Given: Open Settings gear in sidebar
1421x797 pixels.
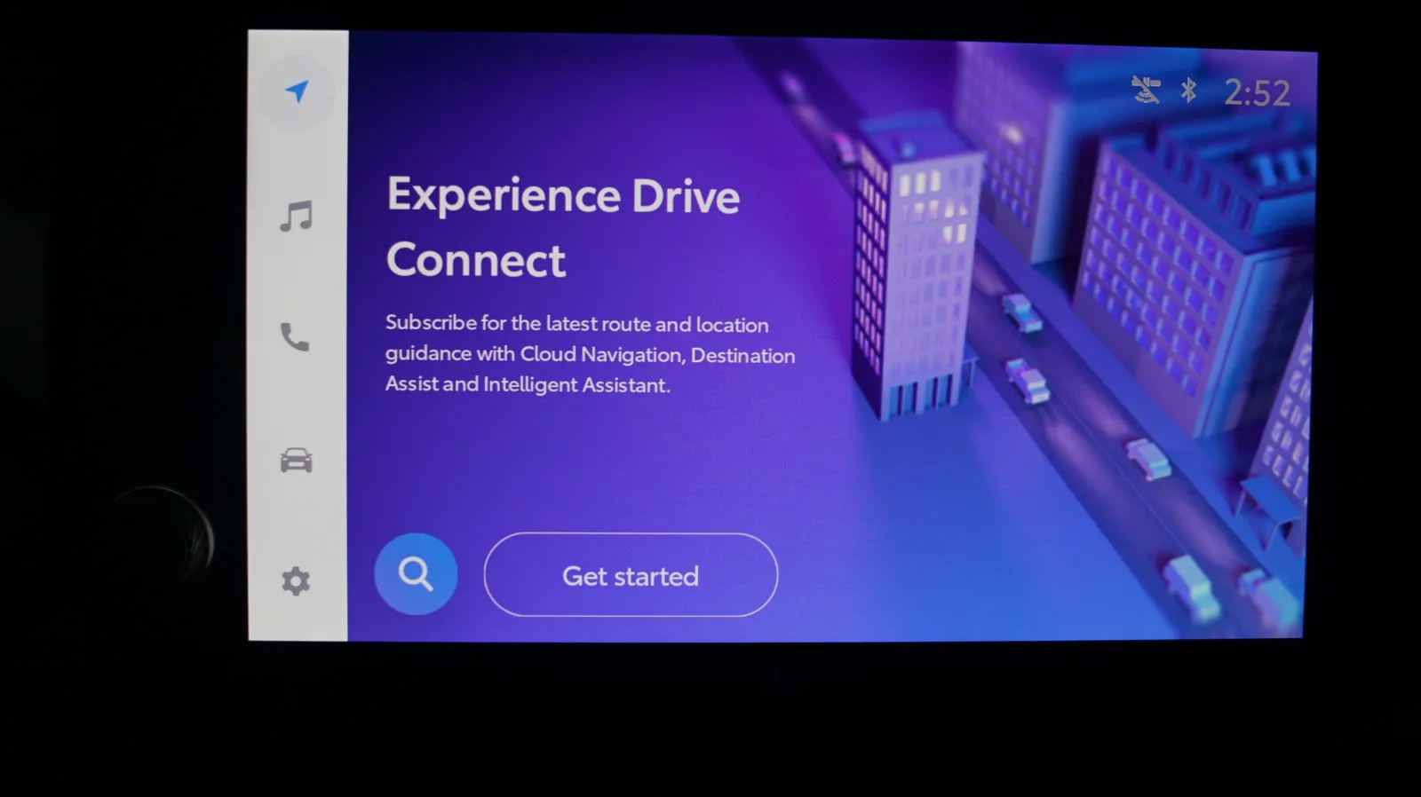Looking at the screenshot, I should [296, 581].
